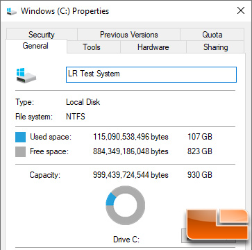This screenshot has width=252, height=250.
Task: Click the 930 GB capacity value
Action: click(200, 175)
